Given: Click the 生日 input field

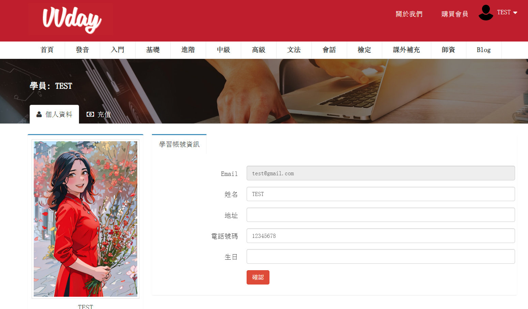Looking at the screenshot, I should point(381,257).
